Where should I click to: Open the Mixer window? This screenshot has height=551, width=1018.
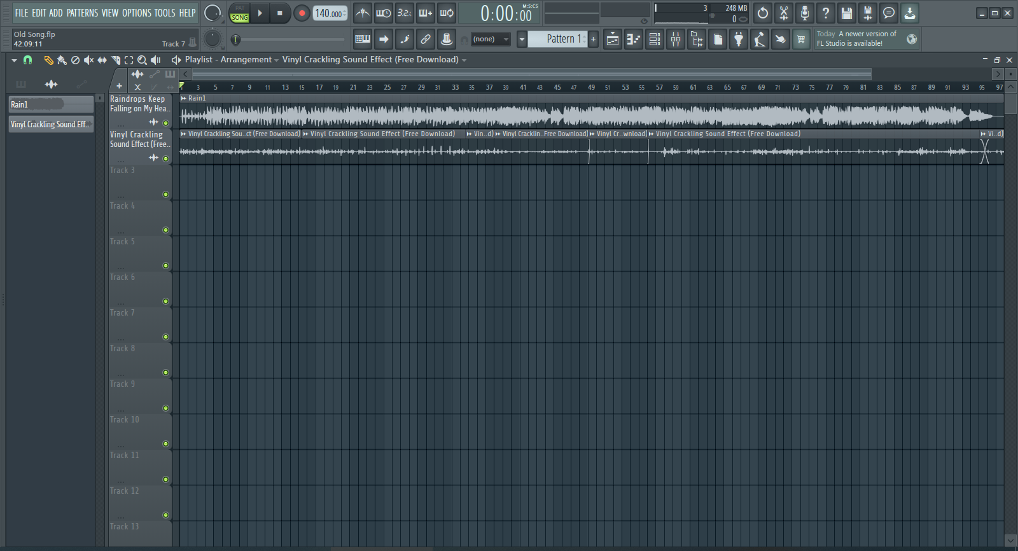click(x=676, y=39)
